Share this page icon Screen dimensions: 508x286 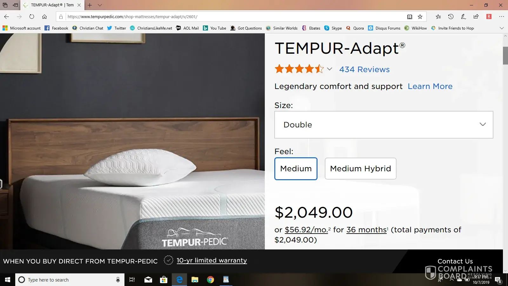[x=476, y=17]
